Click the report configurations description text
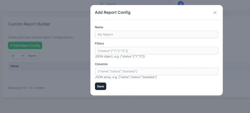This screenshot has height=113, width=250. pyautogui.click(x=41, y=37)
